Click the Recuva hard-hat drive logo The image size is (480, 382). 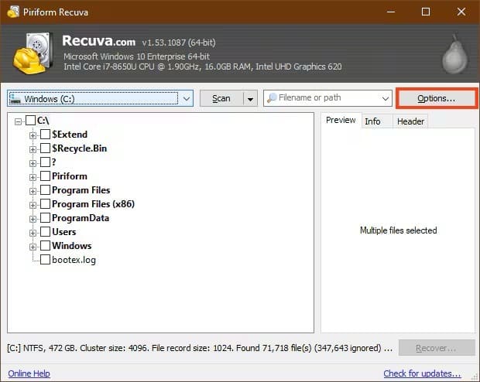pyautogui.click(x=32, y=53)
